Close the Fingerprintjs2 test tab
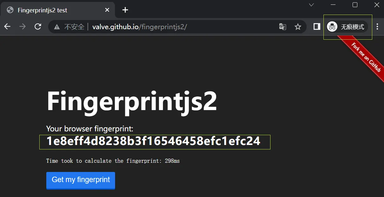This screenshot has height=197, width=384. (x=107, y=10)
